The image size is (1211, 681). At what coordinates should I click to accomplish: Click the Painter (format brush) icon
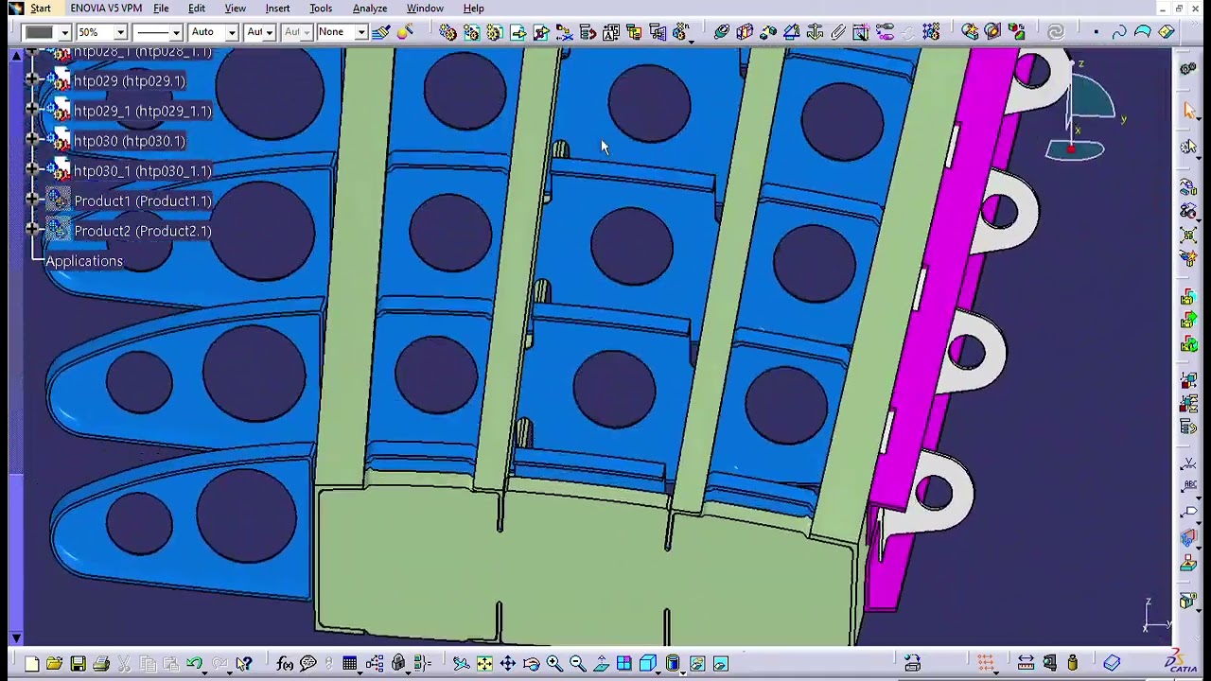point(381,32)
